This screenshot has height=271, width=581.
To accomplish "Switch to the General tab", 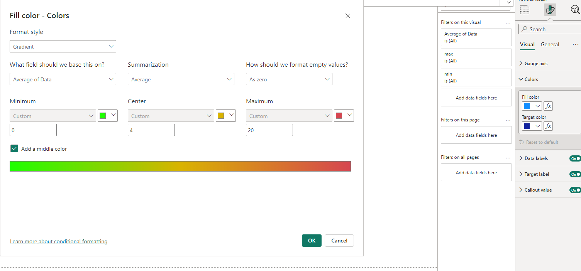I will [550, 45].
